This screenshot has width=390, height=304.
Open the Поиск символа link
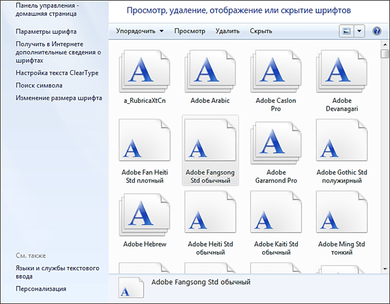coord(39,85)
